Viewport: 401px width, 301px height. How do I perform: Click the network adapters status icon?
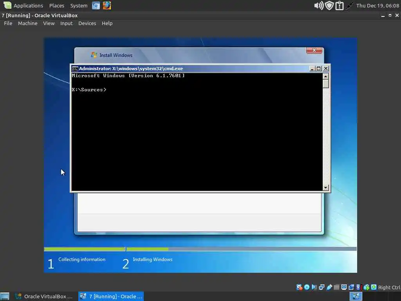tap(322, 287)
